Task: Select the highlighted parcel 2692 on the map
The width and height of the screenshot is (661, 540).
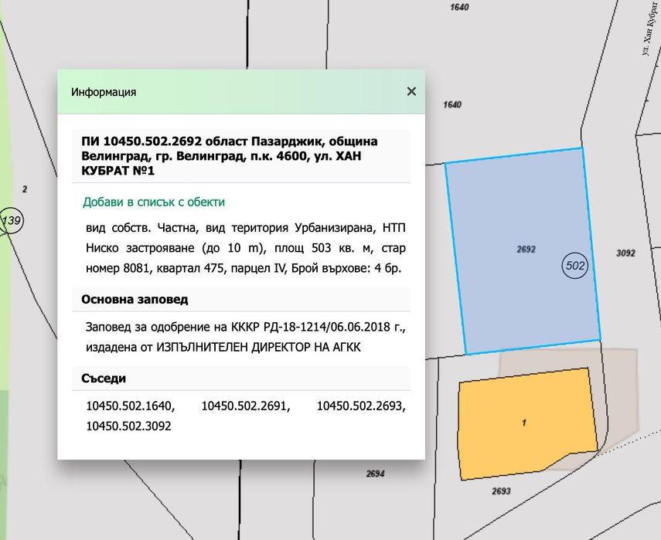Action: tap(523, 250)
